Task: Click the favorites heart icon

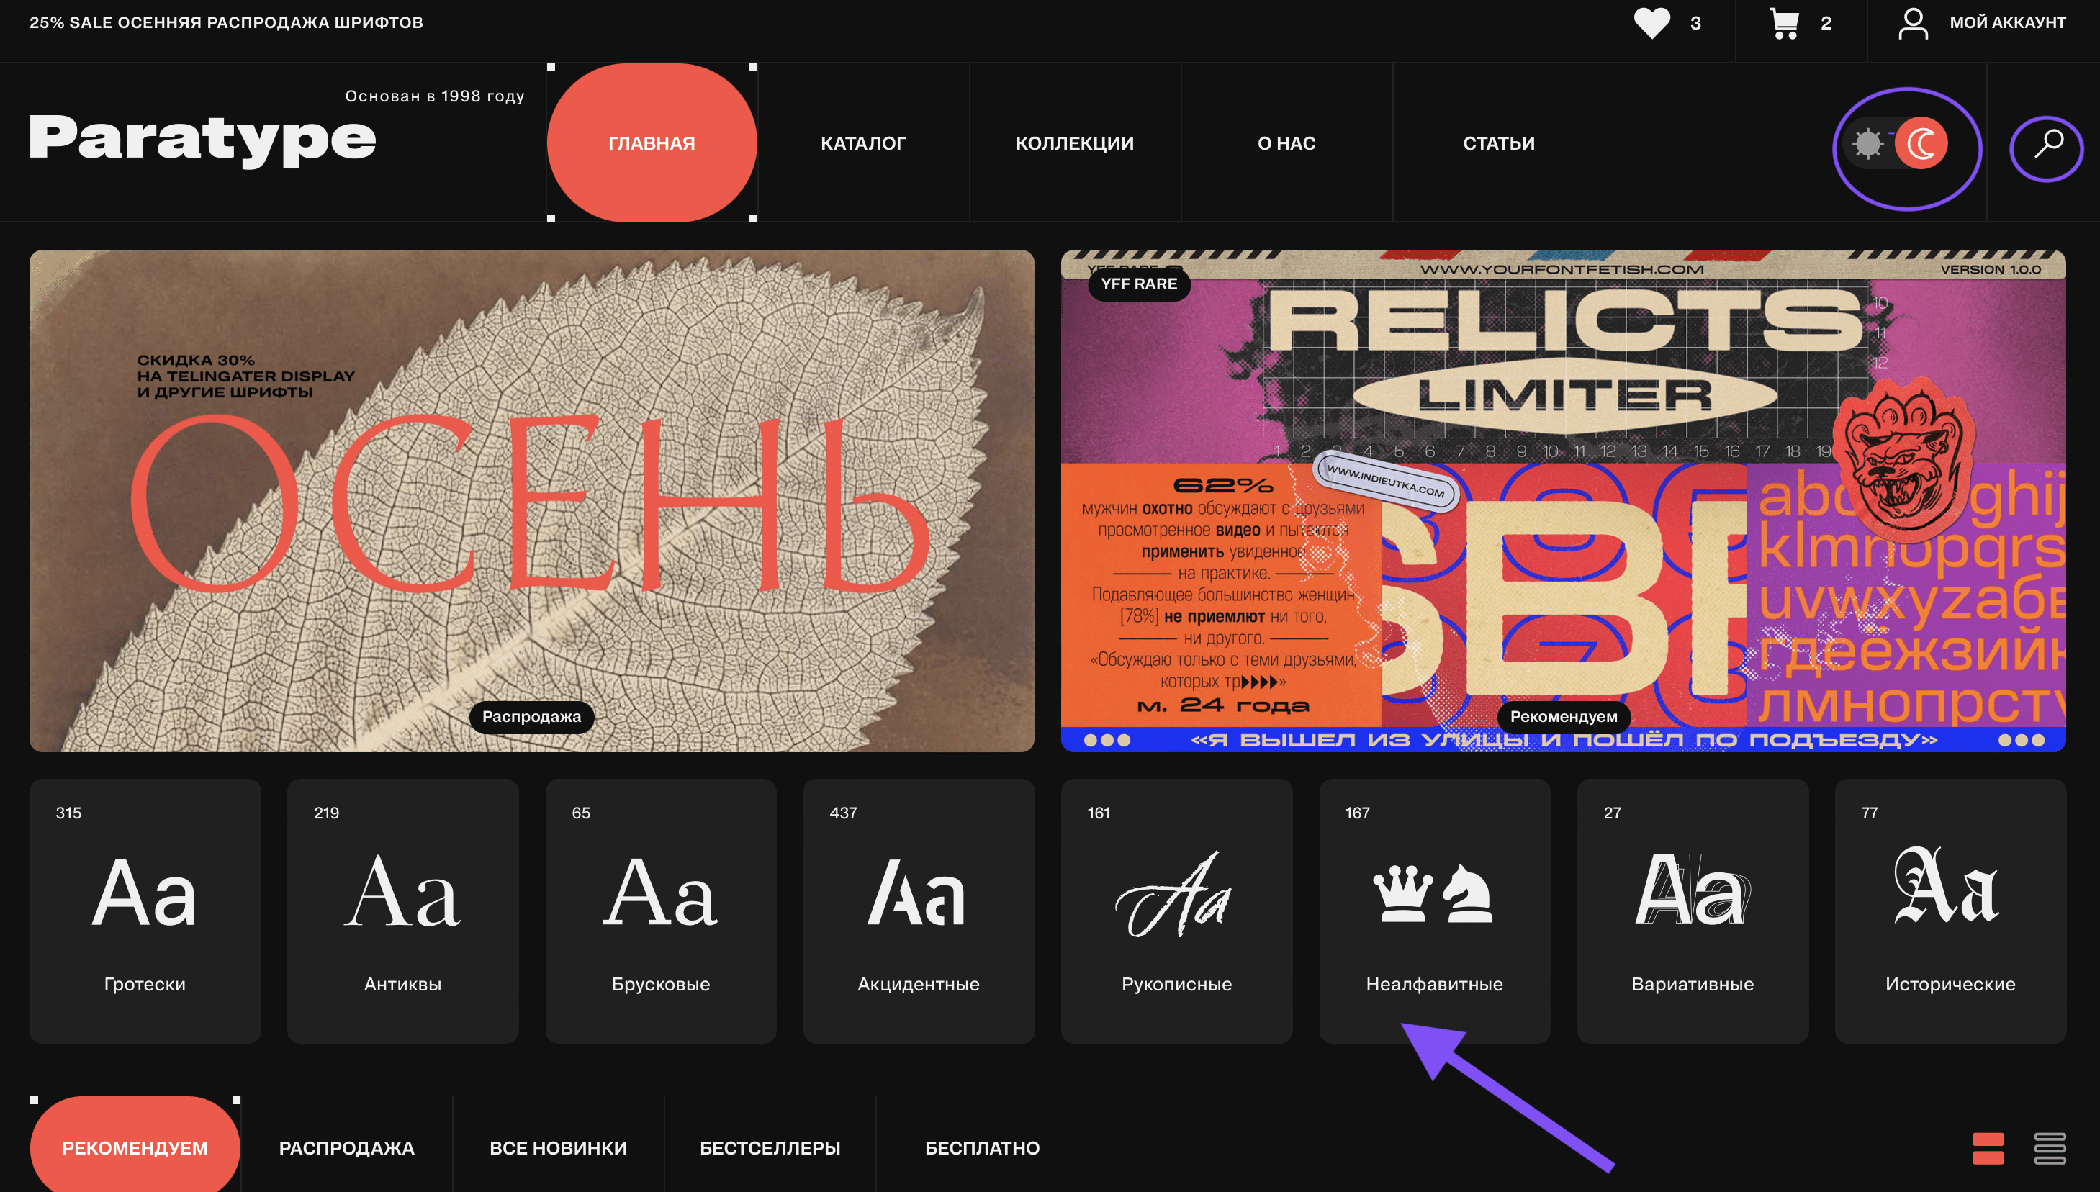Action: tap(1649, 22)
